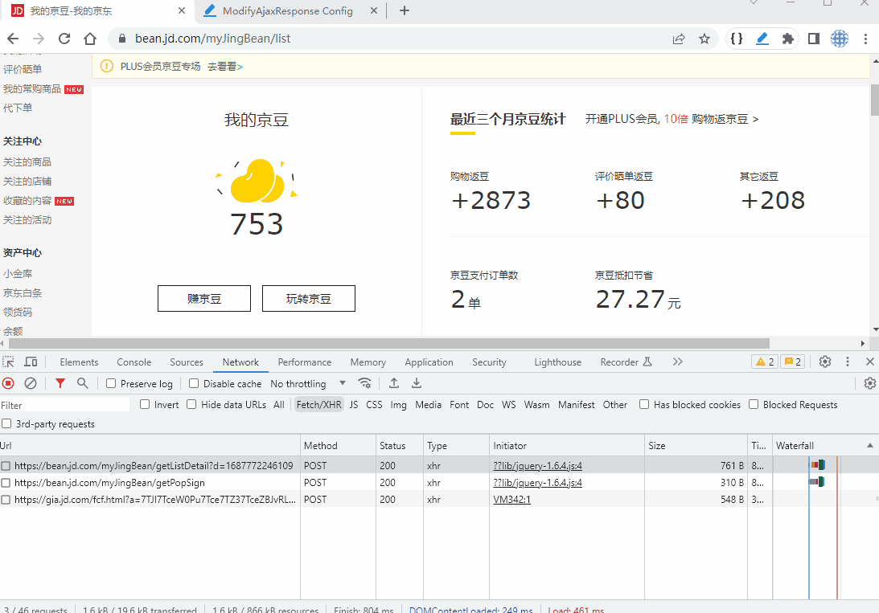879x613 pixels.
Task: Open network conditions wifi icon
Action: coord(365,383)
